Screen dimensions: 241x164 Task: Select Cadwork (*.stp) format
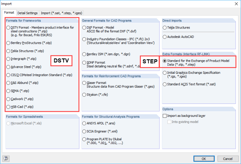coord(8,99)
